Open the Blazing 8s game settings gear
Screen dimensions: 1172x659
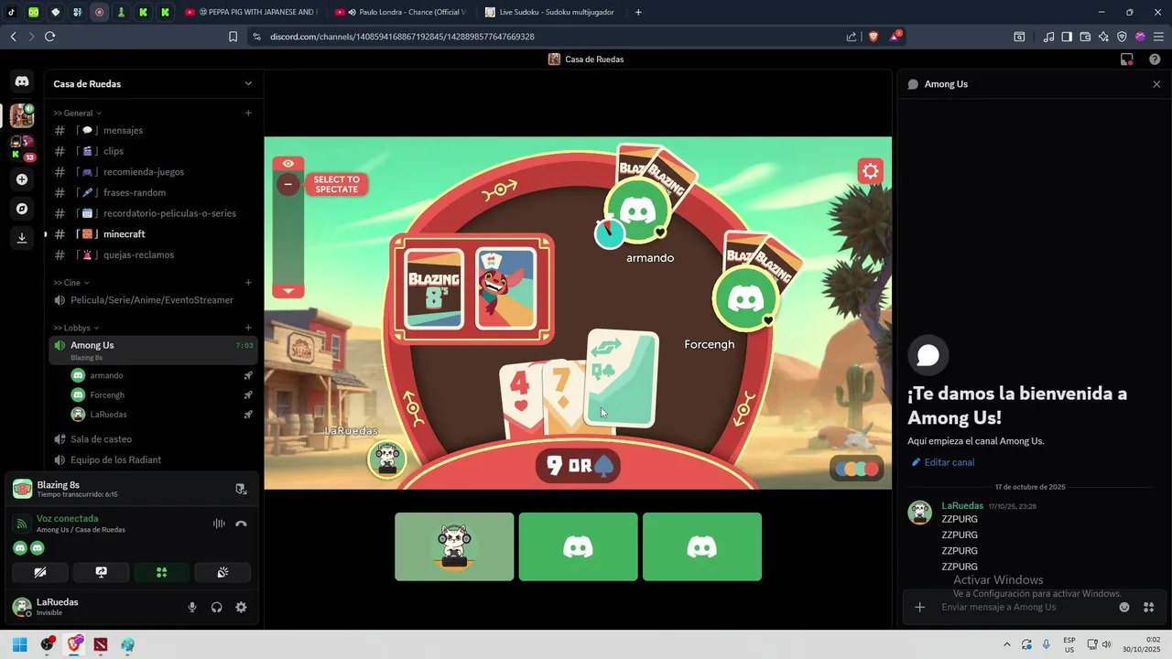coord(870,171)
